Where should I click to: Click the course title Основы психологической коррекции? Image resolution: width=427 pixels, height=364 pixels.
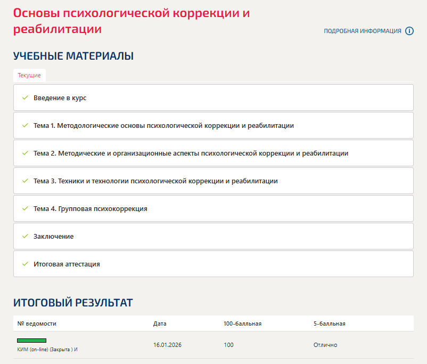132,21
